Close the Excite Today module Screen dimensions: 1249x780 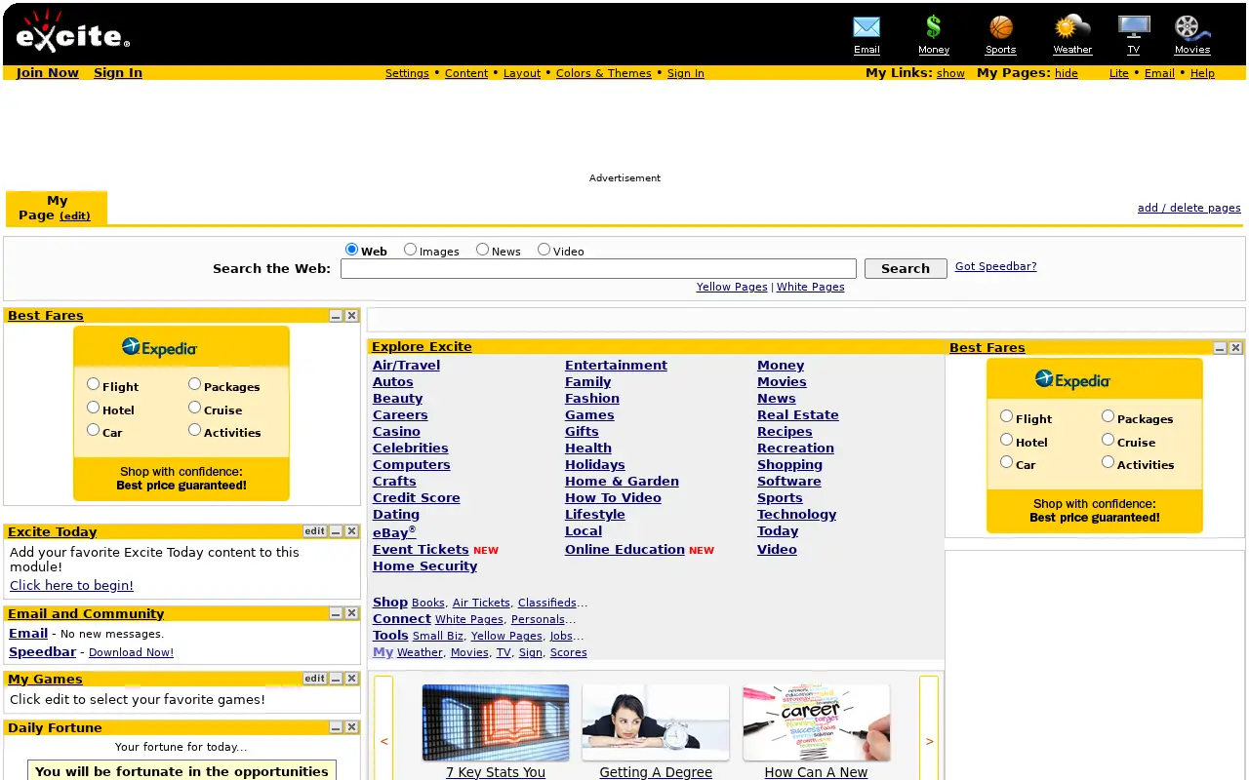pos(351,531)
